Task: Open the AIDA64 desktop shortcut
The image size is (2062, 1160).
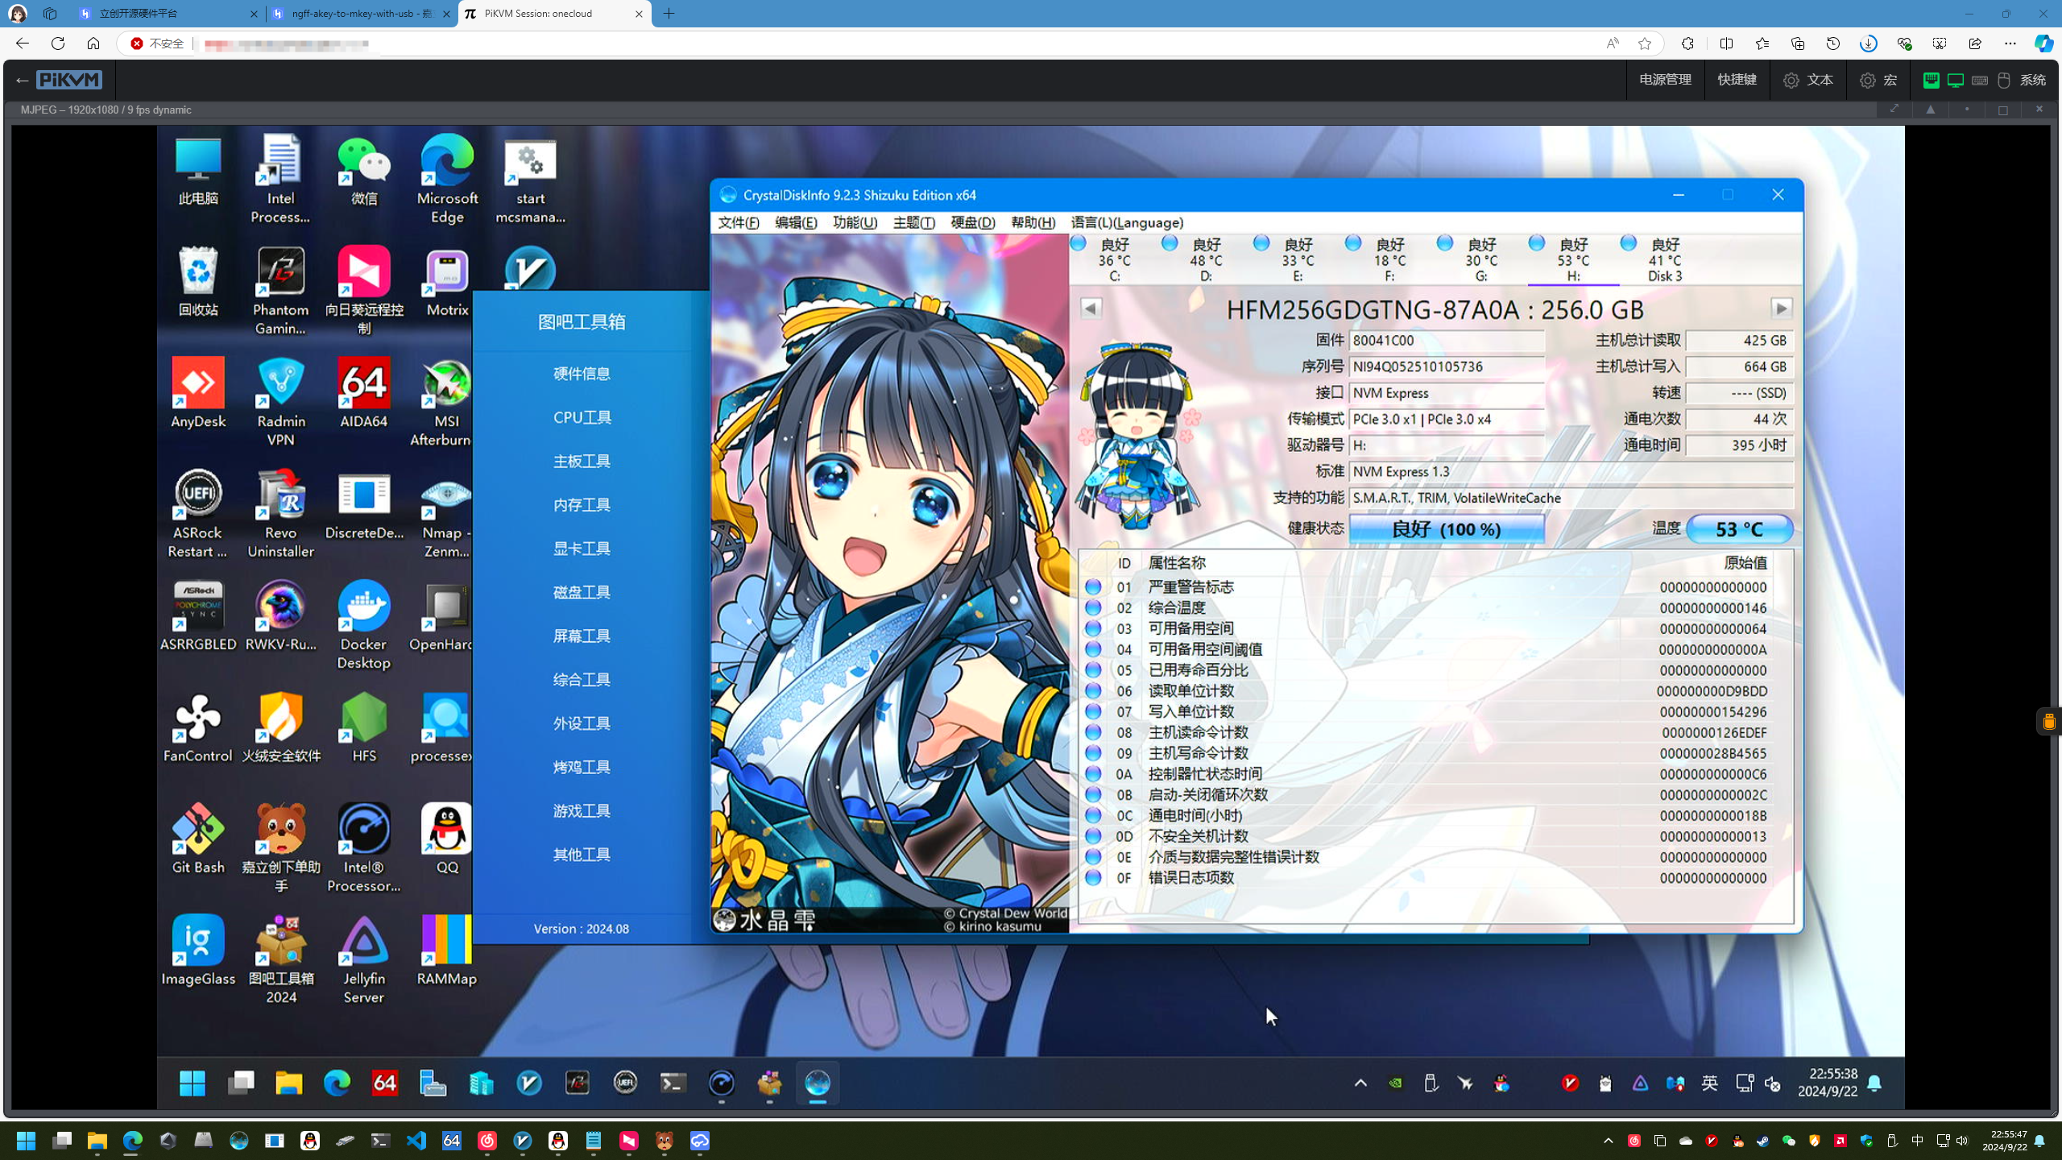Action: click(364, 393)
